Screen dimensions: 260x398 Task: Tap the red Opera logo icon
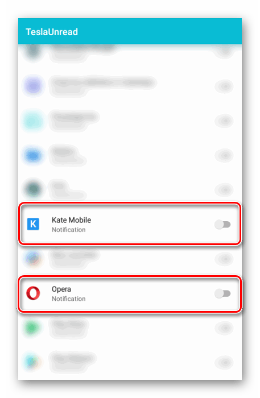coord(33,293)
